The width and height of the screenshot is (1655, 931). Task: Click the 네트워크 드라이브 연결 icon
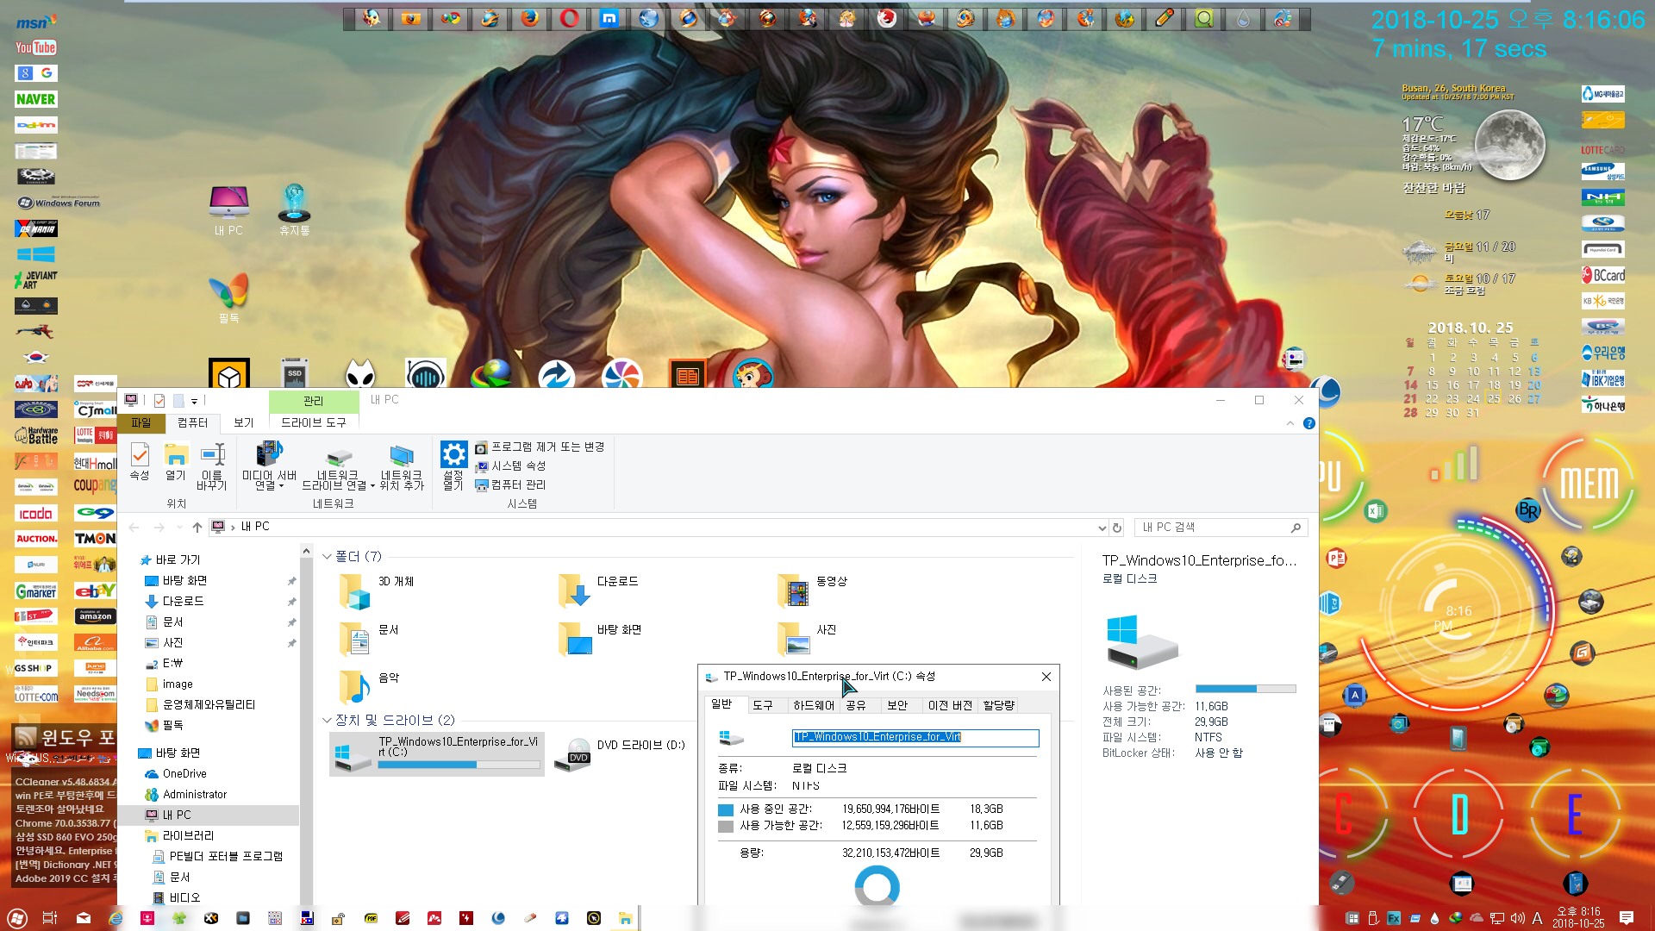pos(338,466)
